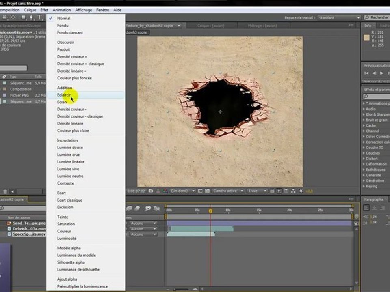The image size is (390, 292).
Task: Open the Caméra active dropdown
Action: tap(228, 191)
